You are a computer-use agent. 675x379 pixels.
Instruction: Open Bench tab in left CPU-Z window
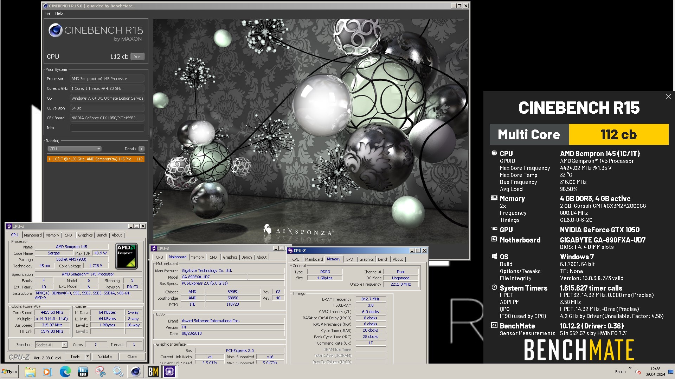(x=102, y=235)
